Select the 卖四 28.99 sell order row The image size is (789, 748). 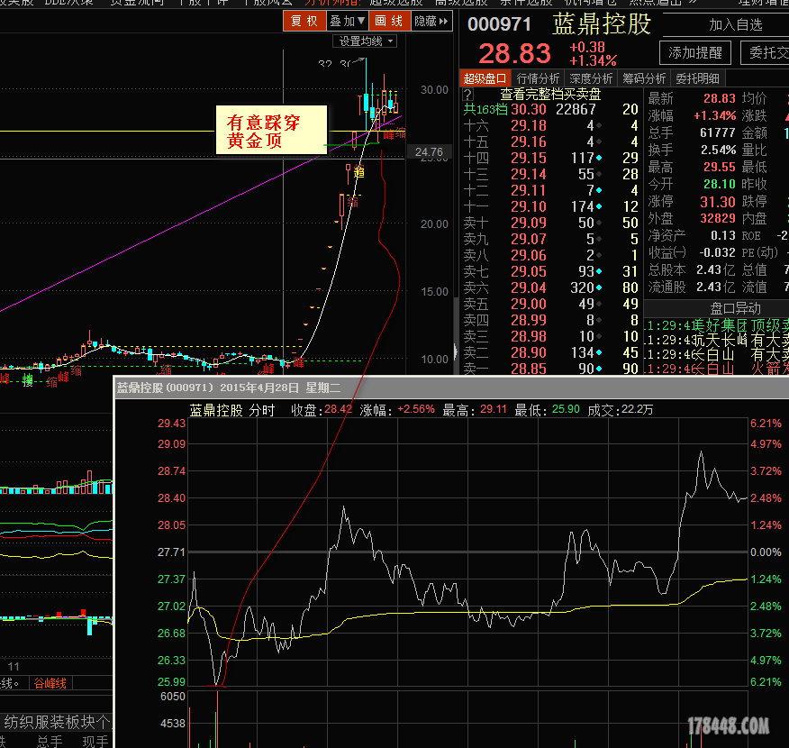pyautogui.click(x=551, y=320)
